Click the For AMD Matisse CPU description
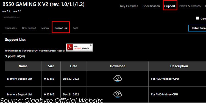The height and width of the screenshot is (103, 206). (164, 94)
